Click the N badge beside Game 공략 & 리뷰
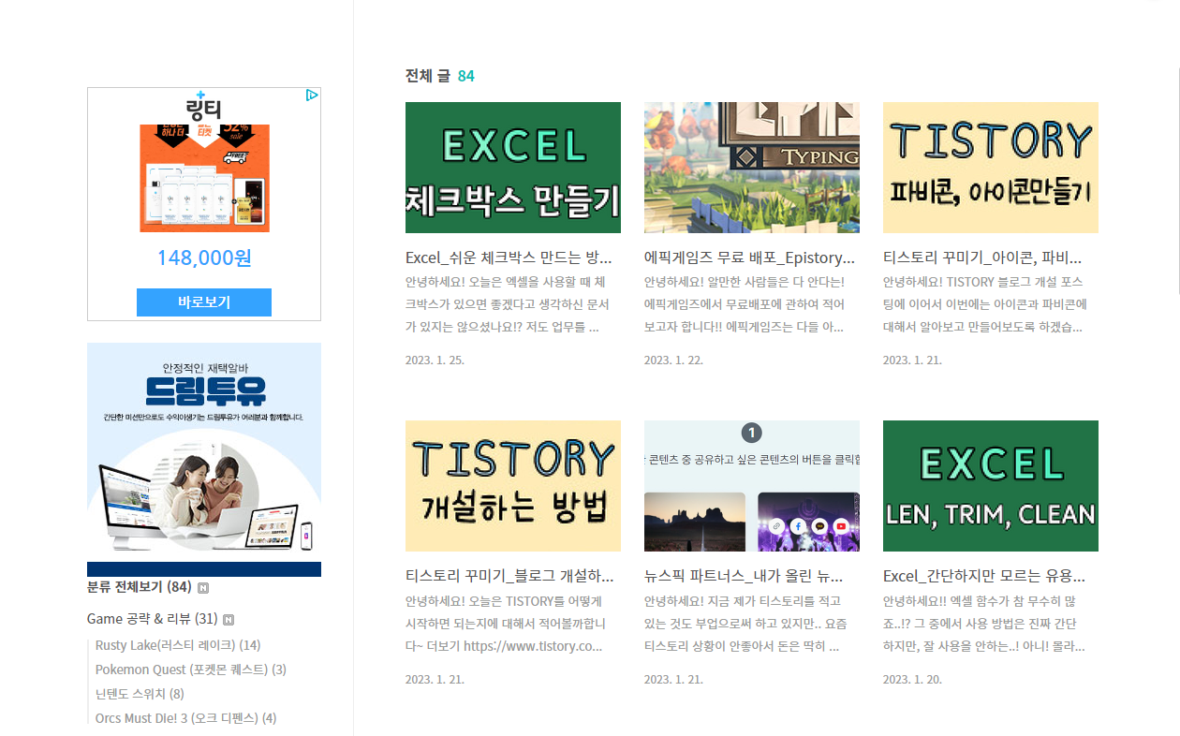This screenshot has width=1180, height=736. click(229, 620)
